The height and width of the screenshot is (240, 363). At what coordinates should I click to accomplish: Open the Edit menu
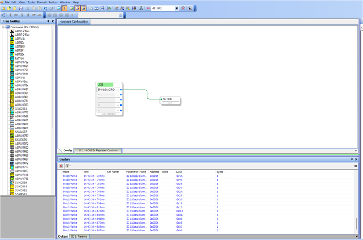click(x=14, y=2)
